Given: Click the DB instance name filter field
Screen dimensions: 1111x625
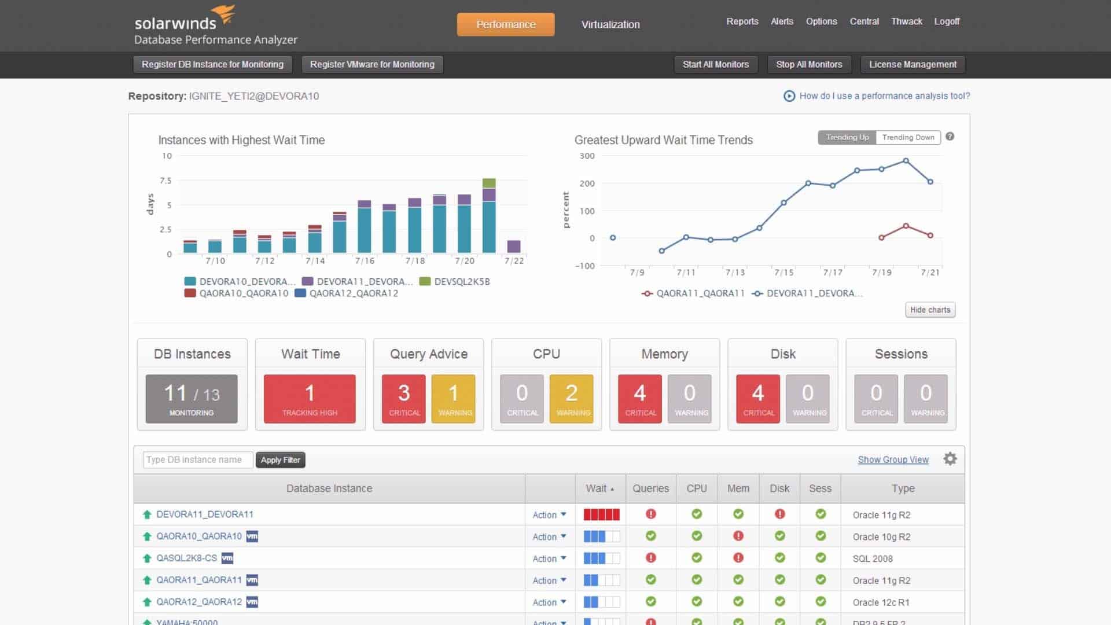Looking at the screenshot, I should coord(197,459).
